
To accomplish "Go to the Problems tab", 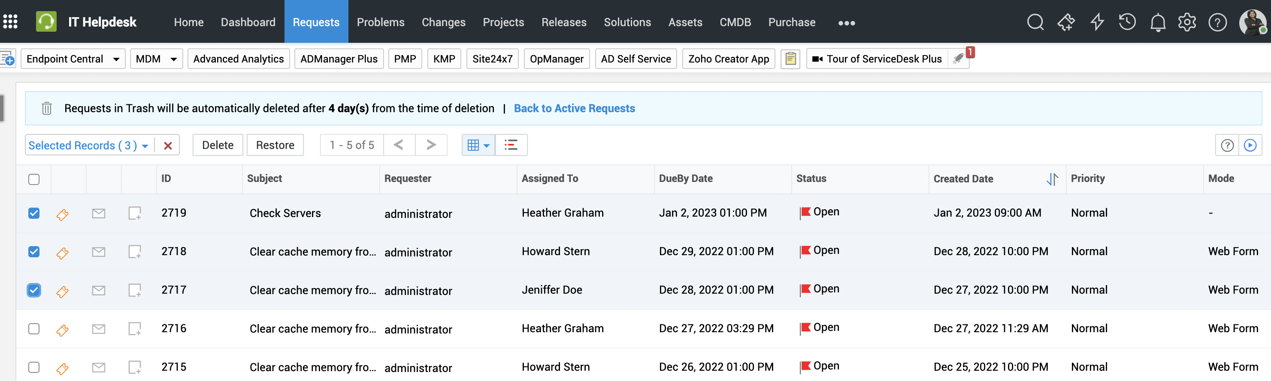I will click(381, 22).
